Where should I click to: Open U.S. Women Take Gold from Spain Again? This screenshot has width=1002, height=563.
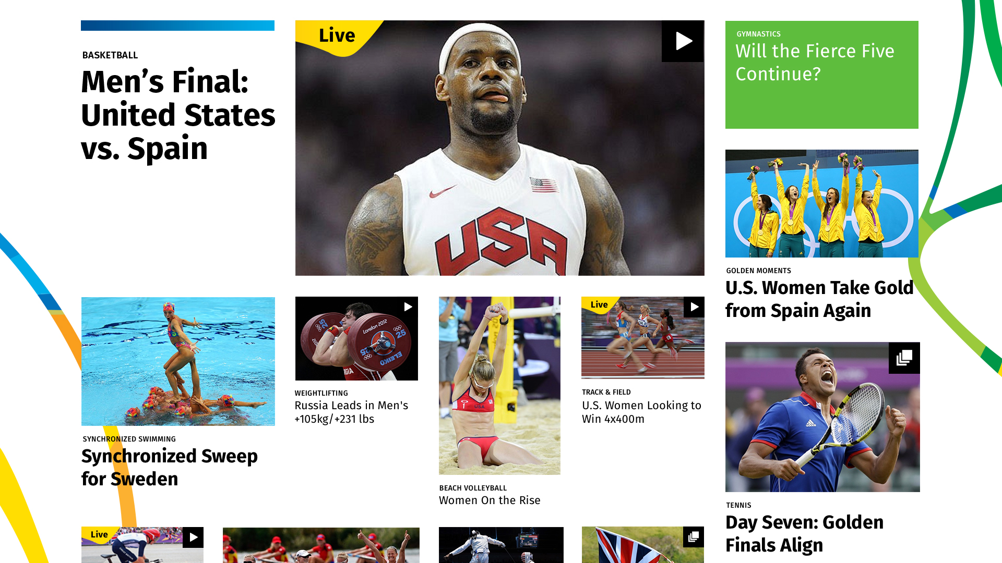point(819,299)
